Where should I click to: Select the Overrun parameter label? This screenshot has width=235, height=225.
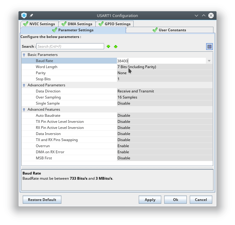43,146
